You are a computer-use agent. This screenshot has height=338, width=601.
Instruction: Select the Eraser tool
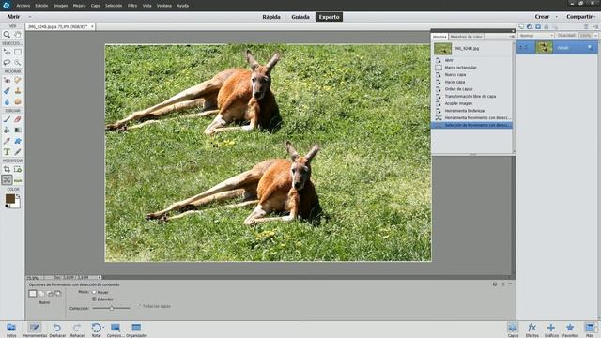[x=18, y=119]
